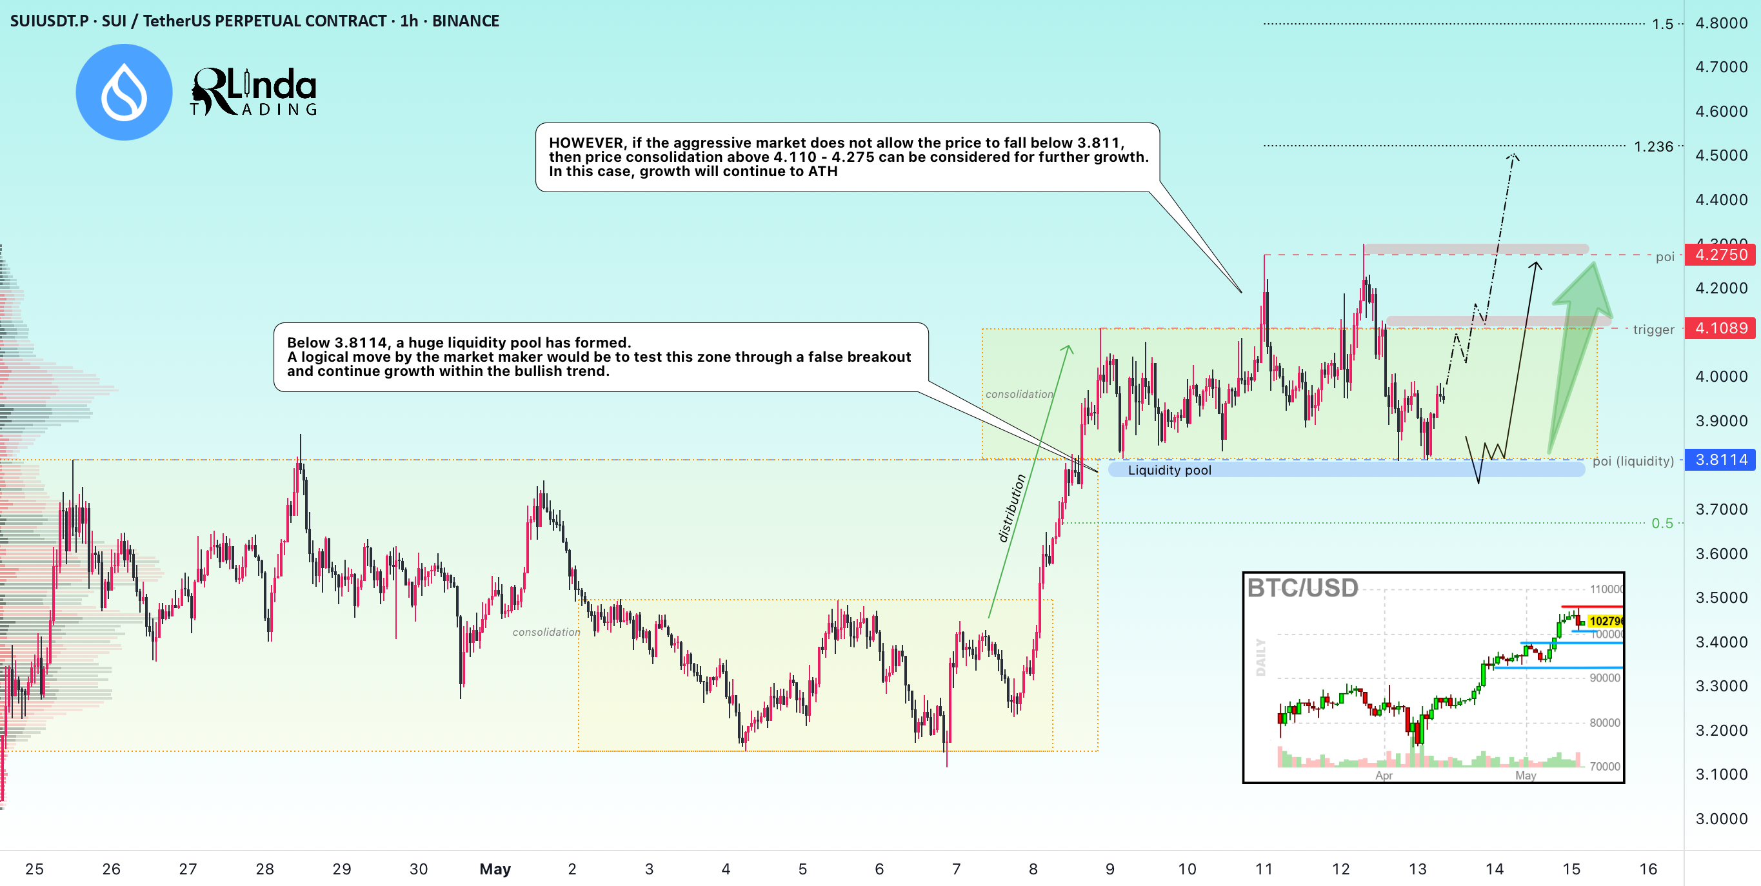
Task: Click the 1.5 Fibonacci level label
Action: coord(1662,24)
